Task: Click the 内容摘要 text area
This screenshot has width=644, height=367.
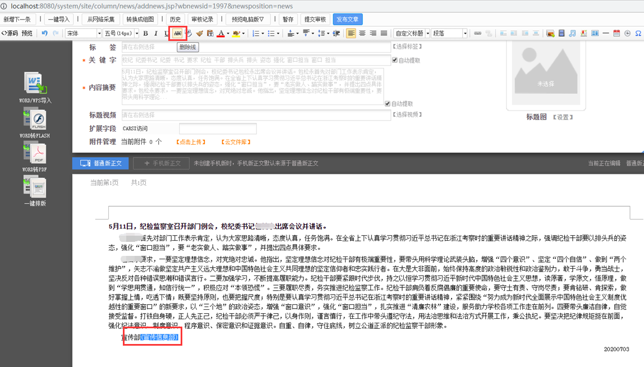Action: pyautogui.click(x=252, y=86)
